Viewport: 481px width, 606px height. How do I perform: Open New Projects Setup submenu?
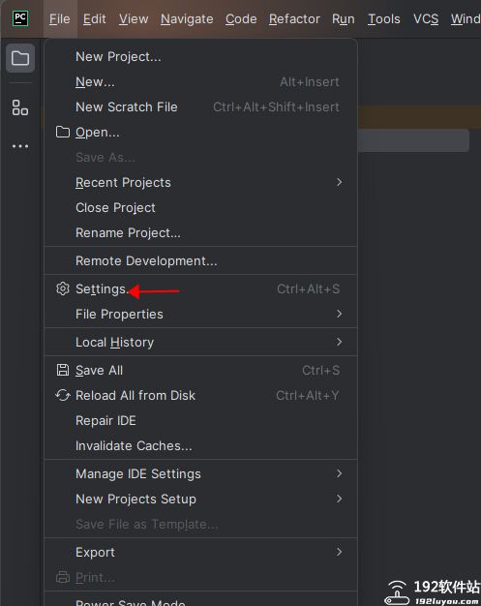tap(200, 499)
